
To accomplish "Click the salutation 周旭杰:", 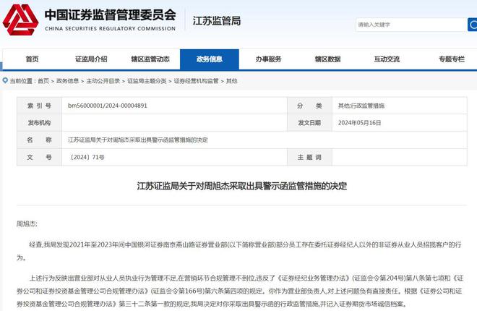I will click(27, 224).
